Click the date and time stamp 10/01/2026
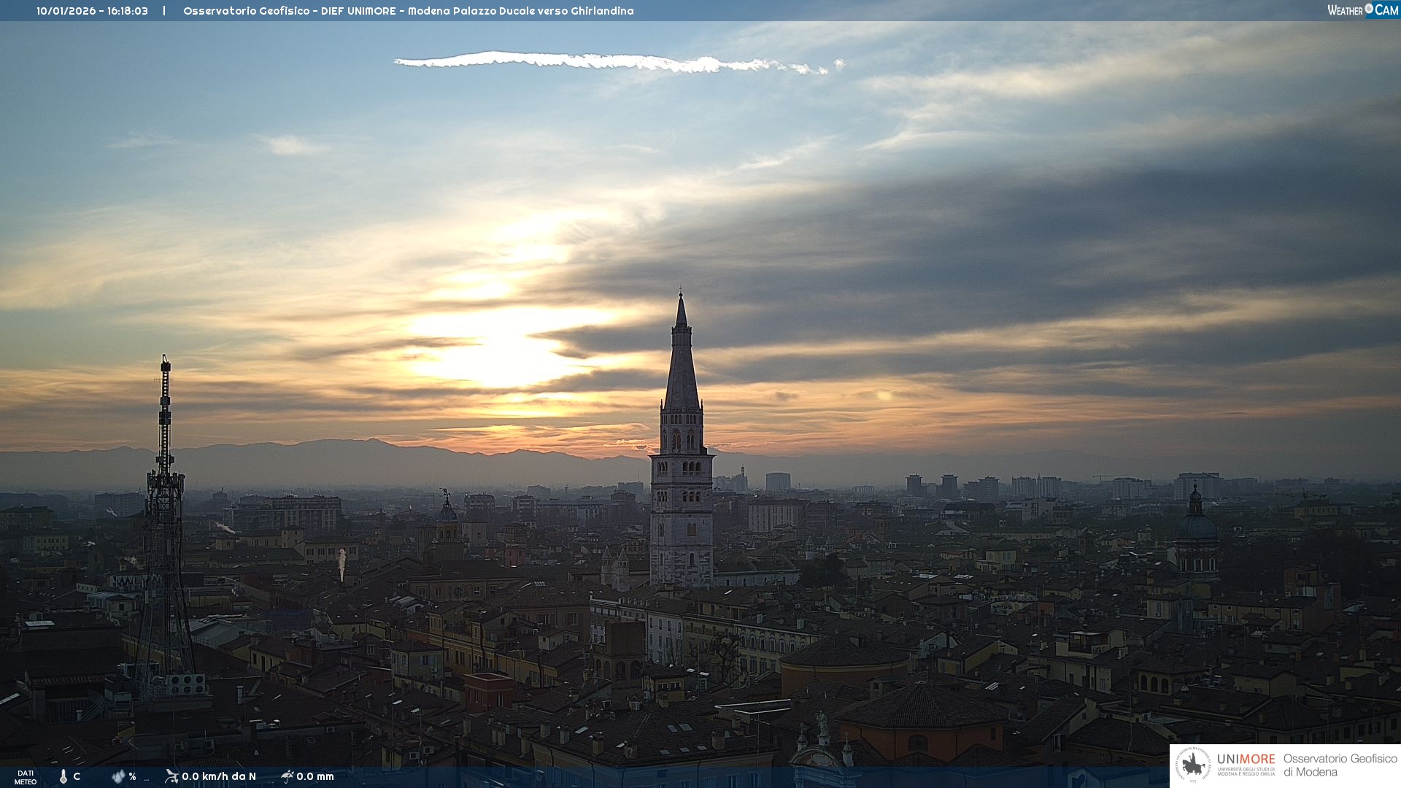The height and width of the screenshot is (788, 1401). tap(92, 11)
